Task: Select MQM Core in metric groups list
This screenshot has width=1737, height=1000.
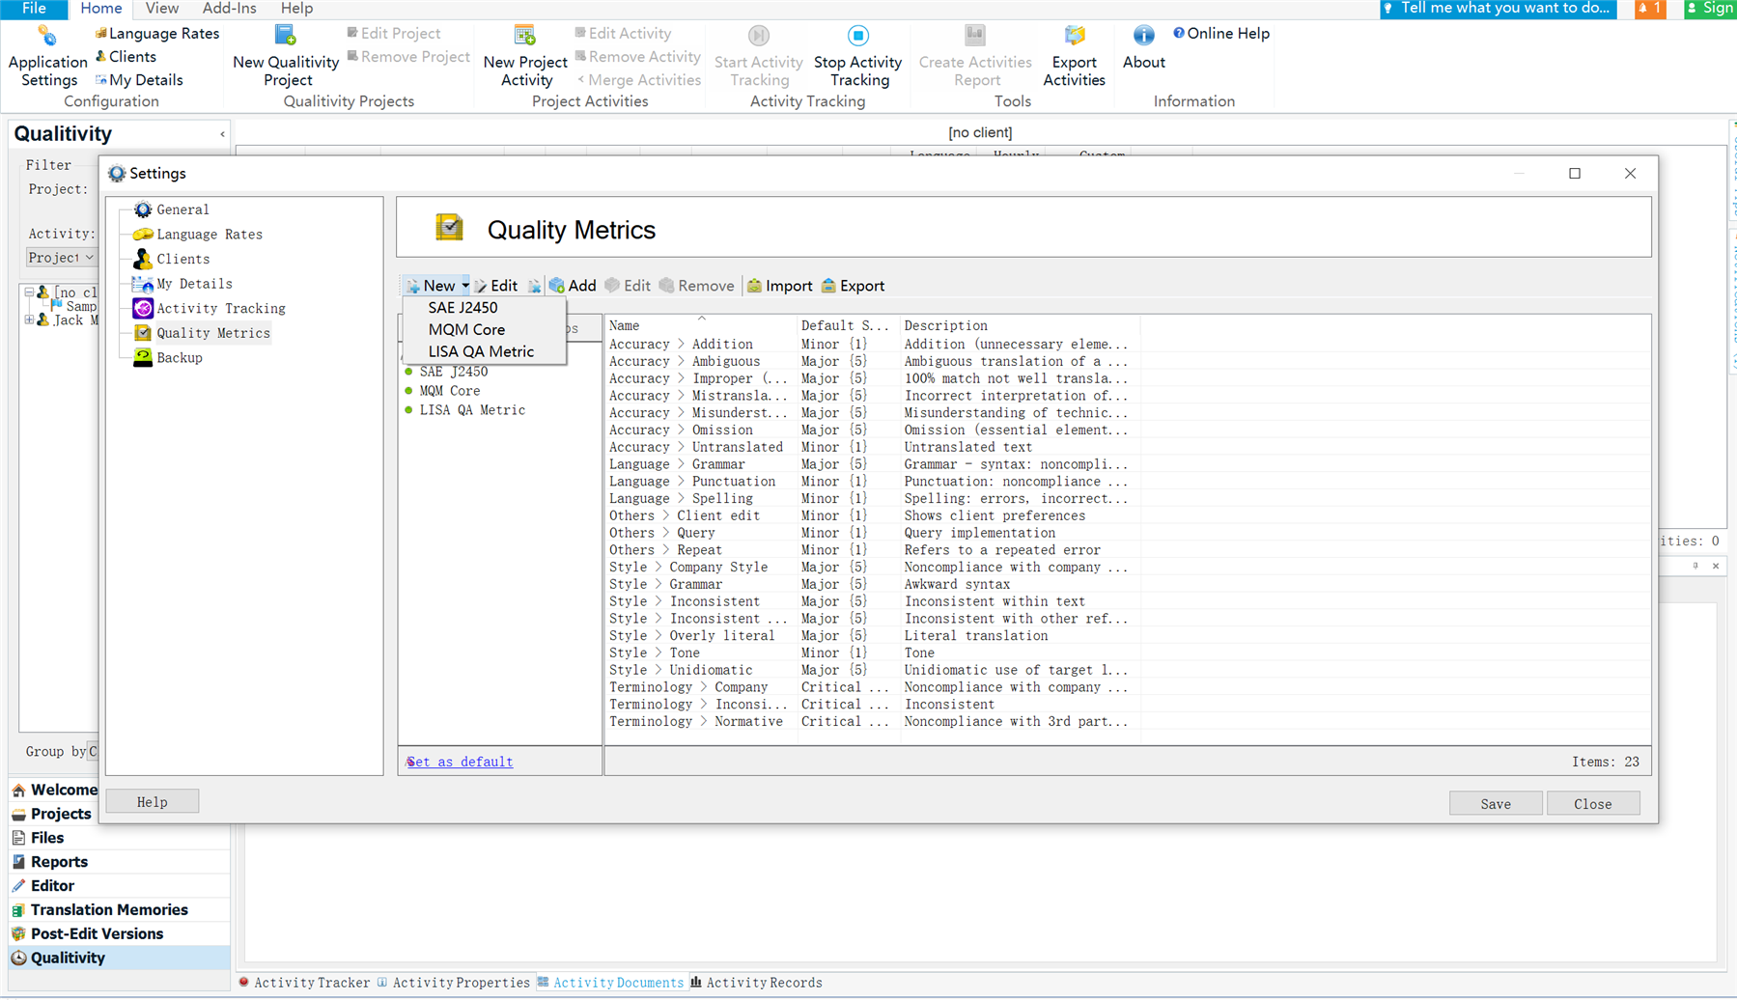Action: click(449, 391)
